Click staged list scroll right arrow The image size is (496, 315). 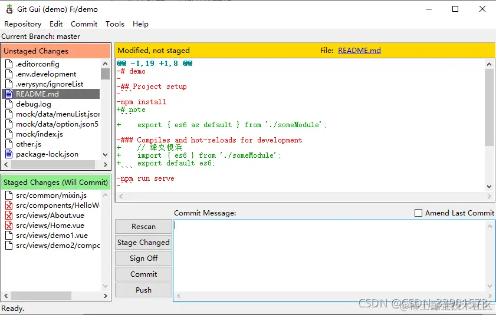coord(106,296)
